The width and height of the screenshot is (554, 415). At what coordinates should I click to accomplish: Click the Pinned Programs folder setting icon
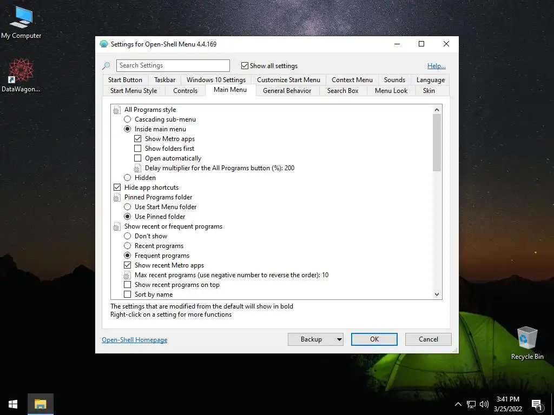tap(117, 198)
